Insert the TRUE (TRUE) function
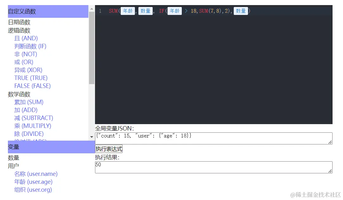Image resolution: width=343 pixels, height=200 pixels. pos(31,78)
